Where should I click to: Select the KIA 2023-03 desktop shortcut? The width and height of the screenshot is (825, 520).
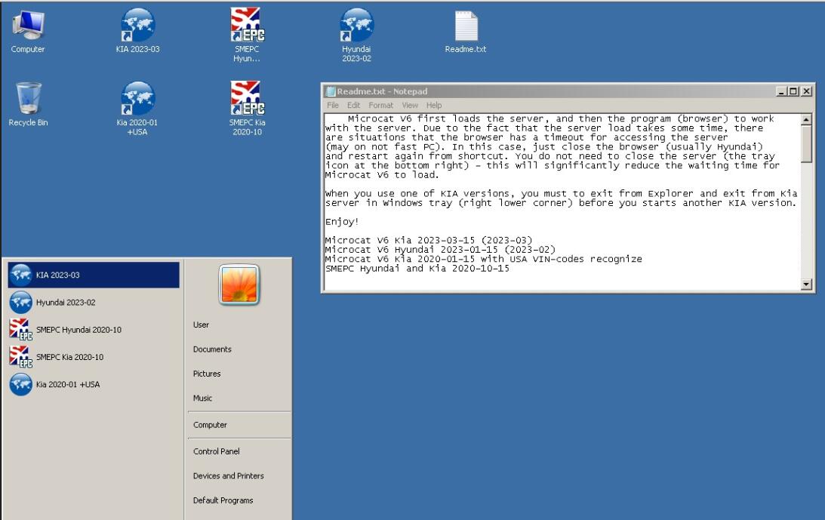(x=138, y=32)
